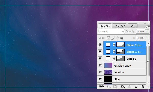Screen dimensions: 153x92
Task: Collapse the Layers panel with minimize button
Action: click(x=145, y=23)
